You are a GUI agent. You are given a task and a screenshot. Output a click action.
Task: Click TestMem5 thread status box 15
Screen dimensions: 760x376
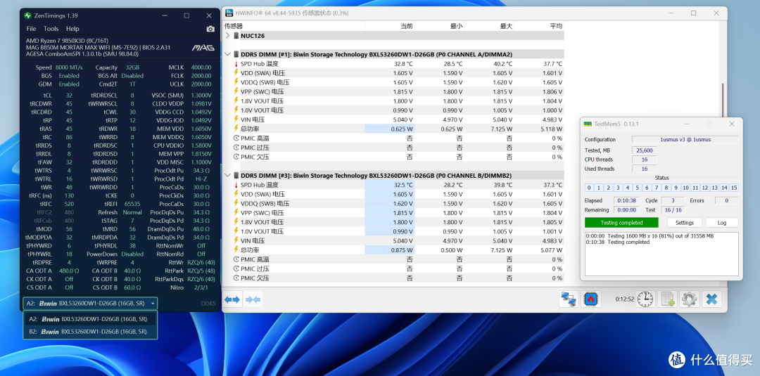click(x=734, y=188)
